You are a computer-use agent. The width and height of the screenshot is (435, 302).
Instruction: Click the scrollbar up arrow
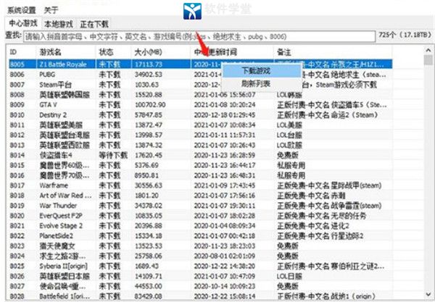click(x=428, y=50)
